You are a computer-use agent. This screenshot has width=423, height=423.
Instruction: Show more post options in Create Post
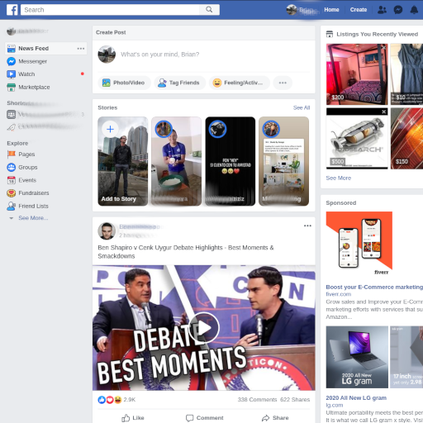(283, 83)
